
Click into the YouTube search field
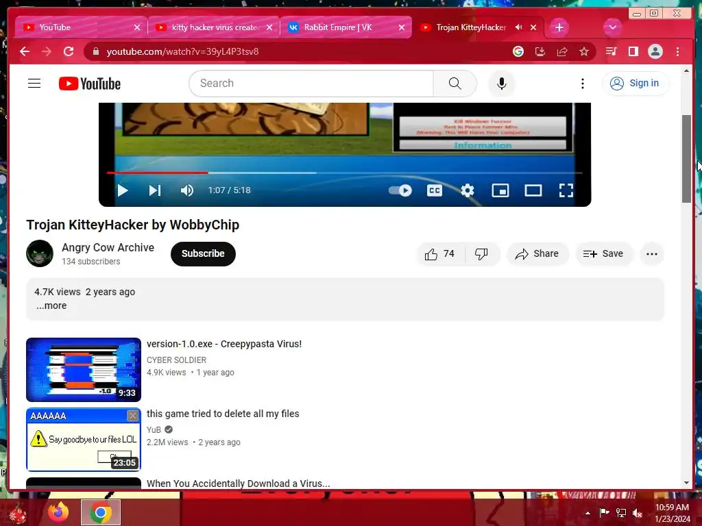[311, 83]
